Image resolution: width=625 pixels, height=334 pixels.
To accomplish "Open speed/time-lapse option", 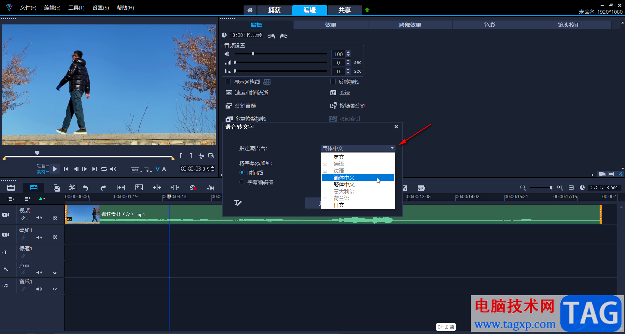I will click(247, 93).
